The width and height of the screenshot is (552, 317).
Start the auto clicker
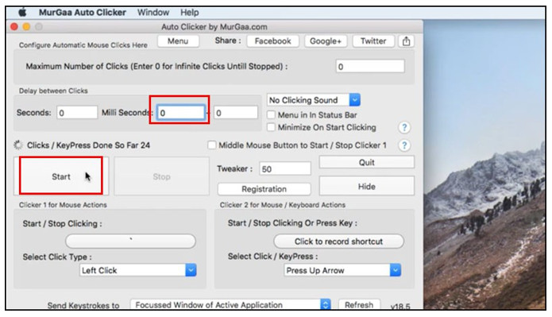[61, 176]
